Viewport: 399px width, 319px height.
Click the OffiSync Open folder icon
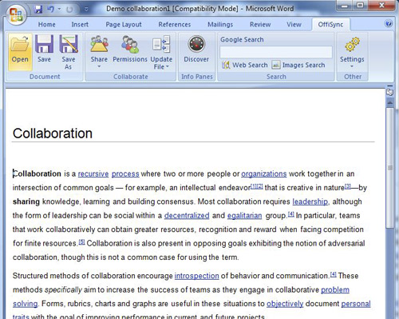(x=20, y=44)
